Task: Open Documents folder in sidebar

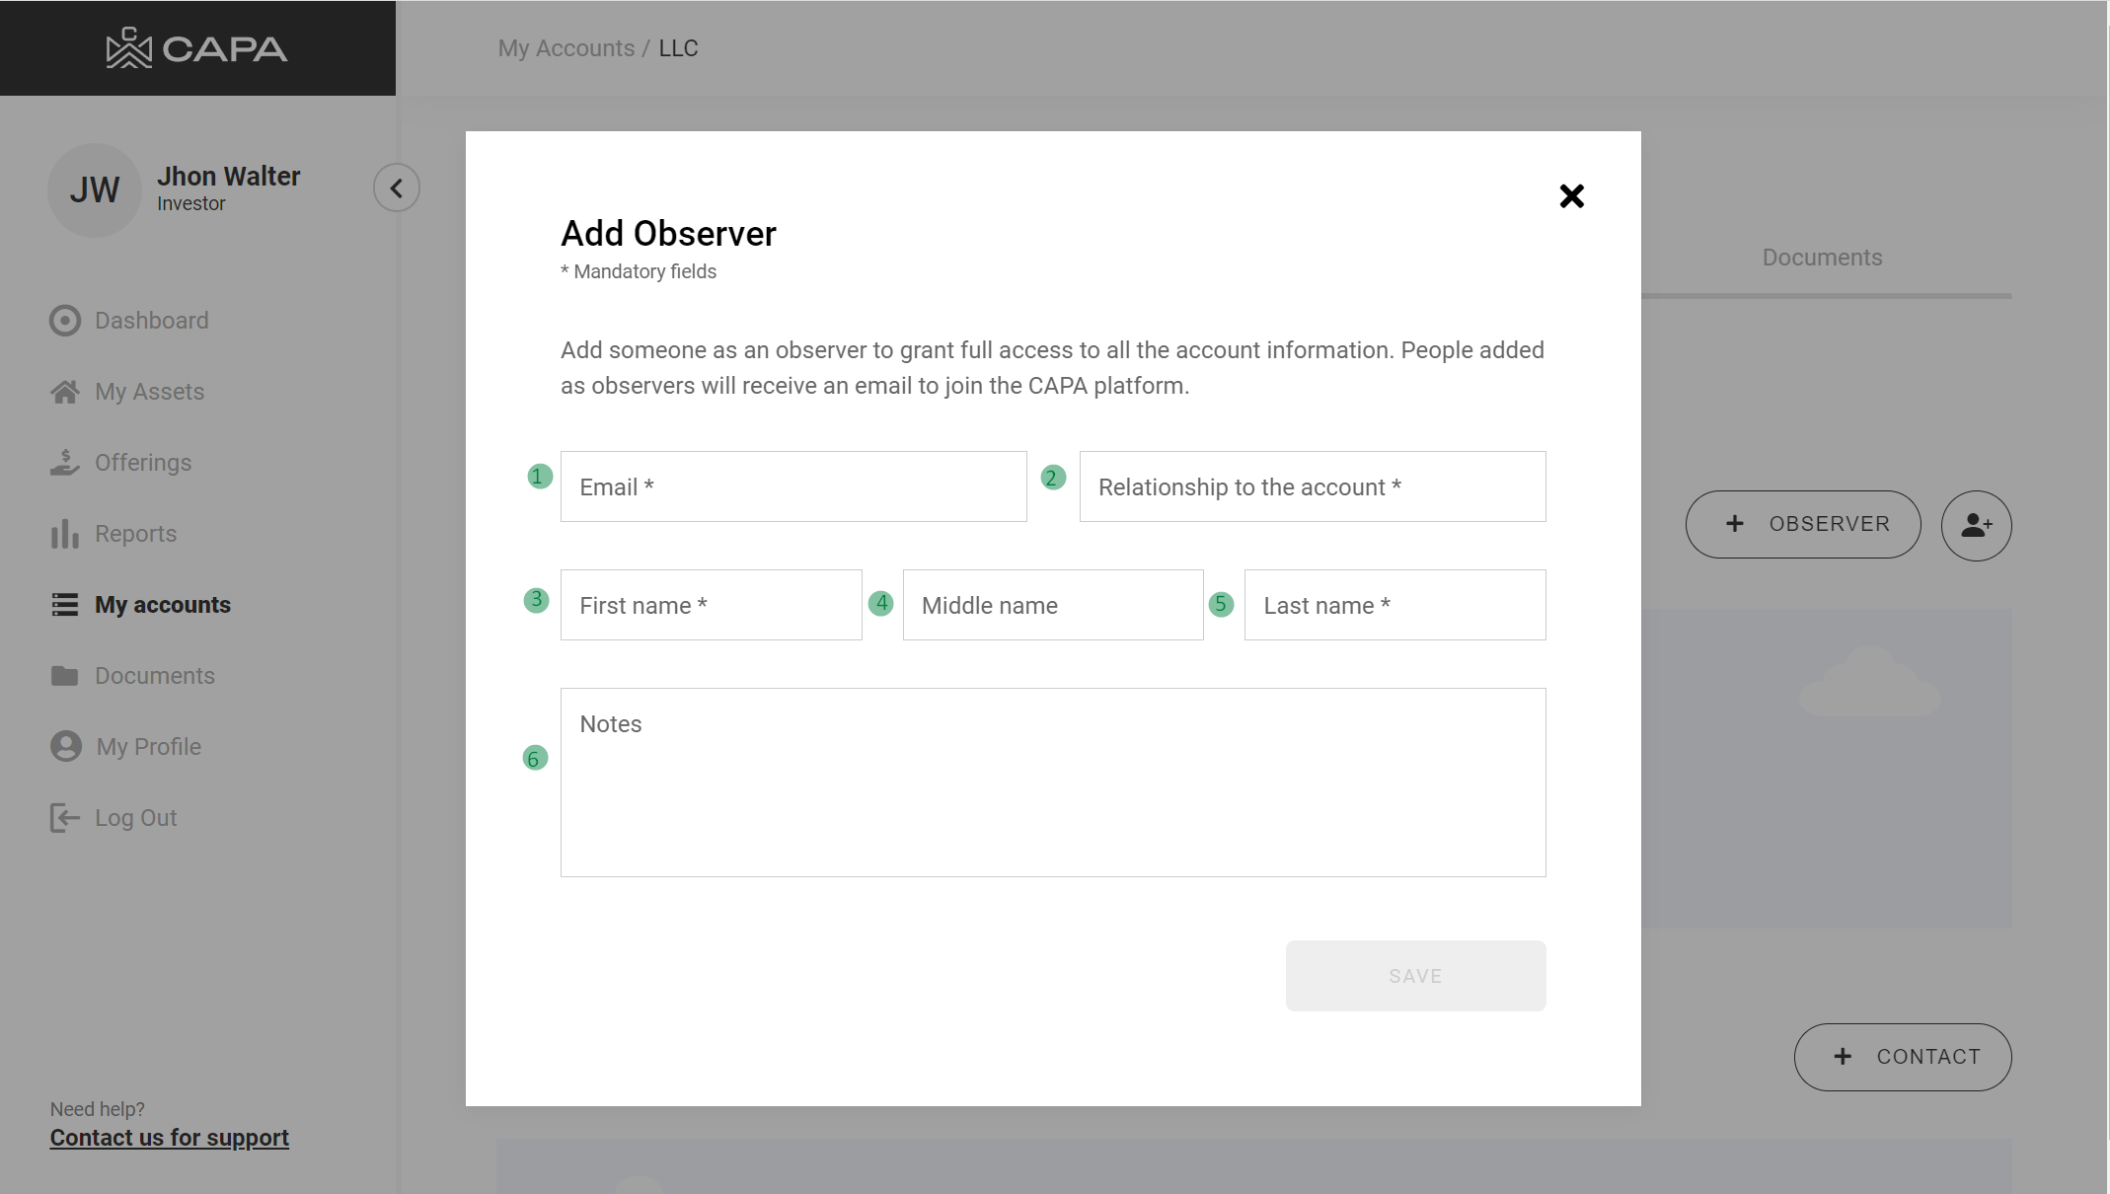Action: tap(154, 676)
